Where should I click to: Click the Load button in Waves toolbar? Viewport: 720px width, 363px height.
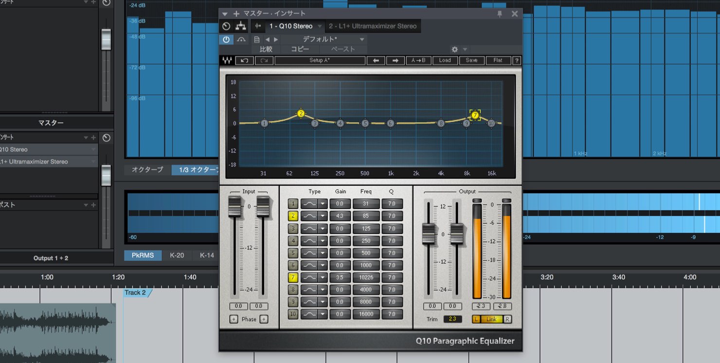pos(445,61)
